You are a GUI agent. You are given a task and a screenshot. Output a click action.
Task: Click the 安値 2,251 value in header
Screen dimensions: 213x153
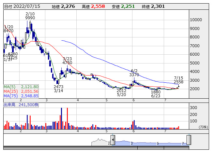[x=128, y=6]
